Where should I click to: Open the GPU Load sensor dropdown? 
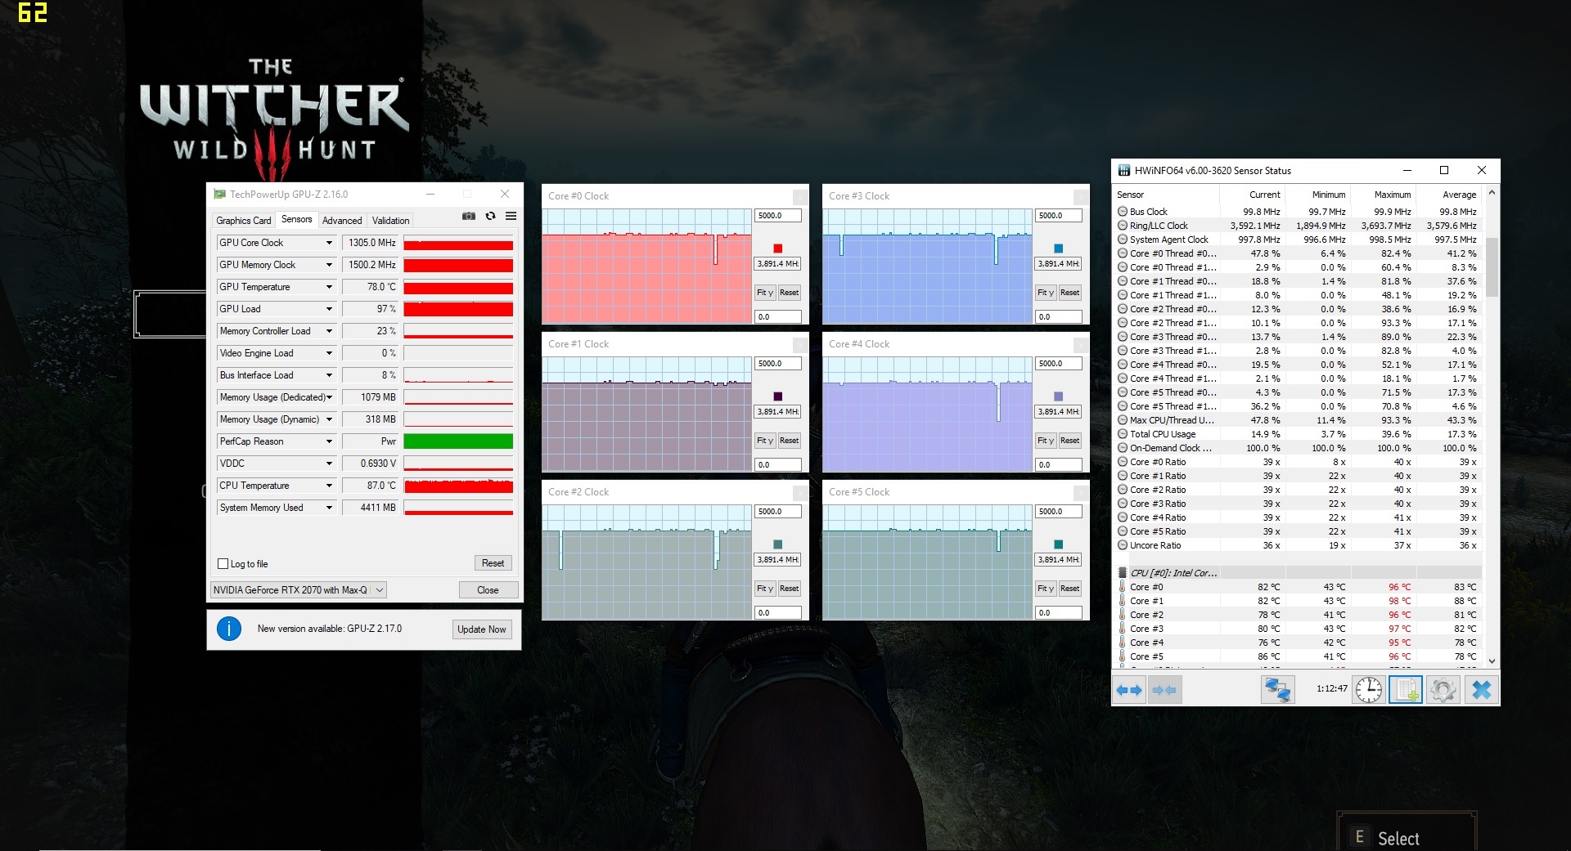click(329, 309)
